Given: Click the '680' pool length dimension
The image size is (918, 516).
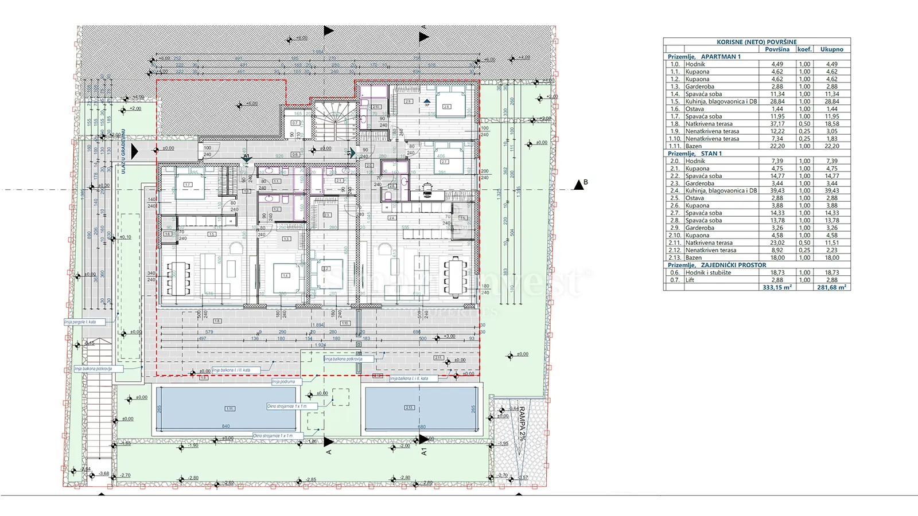Looking at the screenshot, I should [x=422, y=427].
